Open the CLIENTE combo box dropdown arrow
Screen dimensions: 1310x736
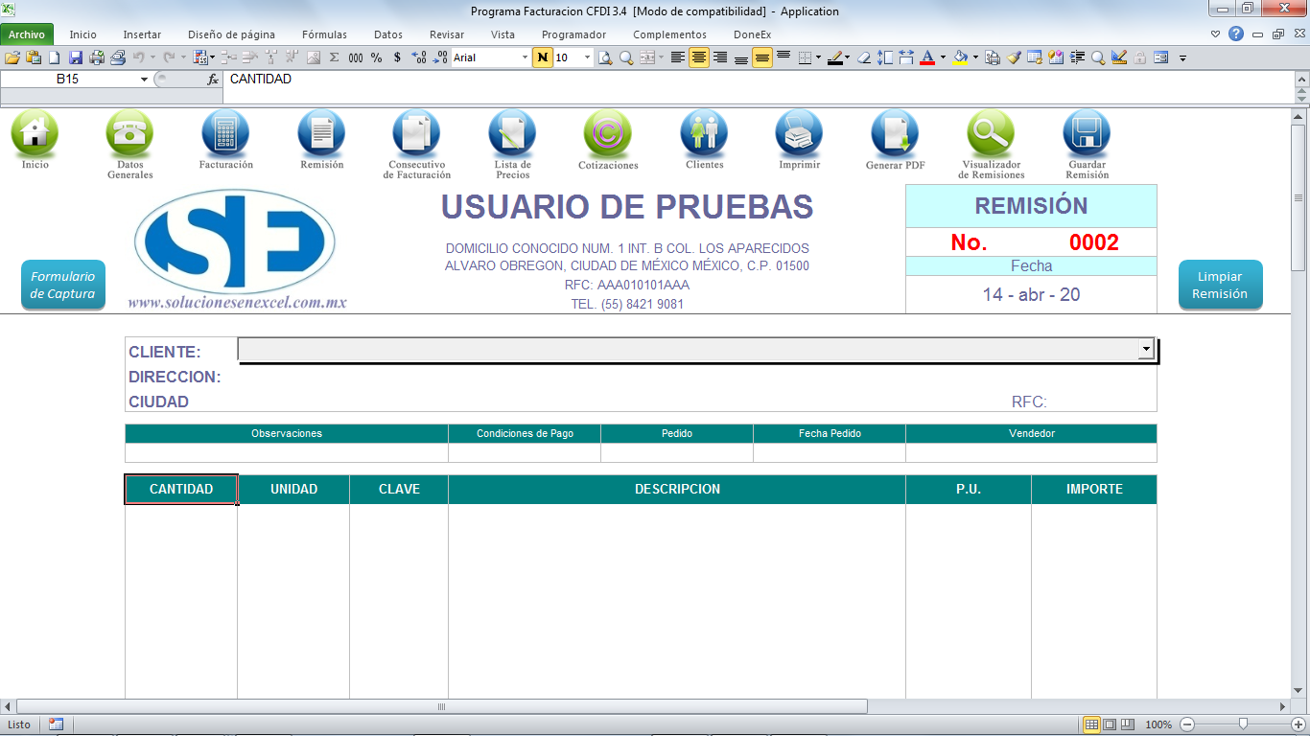click(1145, 350)
